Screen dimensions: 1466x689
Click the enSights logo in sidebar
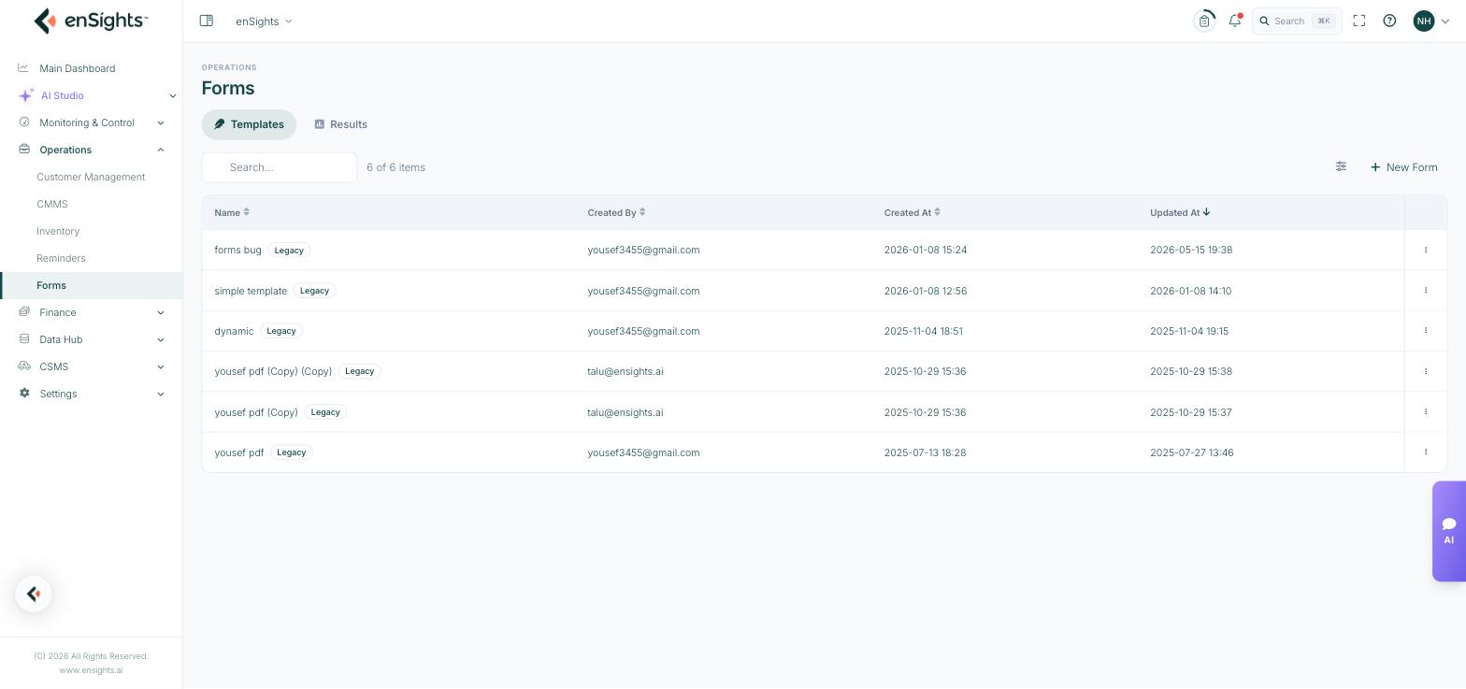coord(91,21)
